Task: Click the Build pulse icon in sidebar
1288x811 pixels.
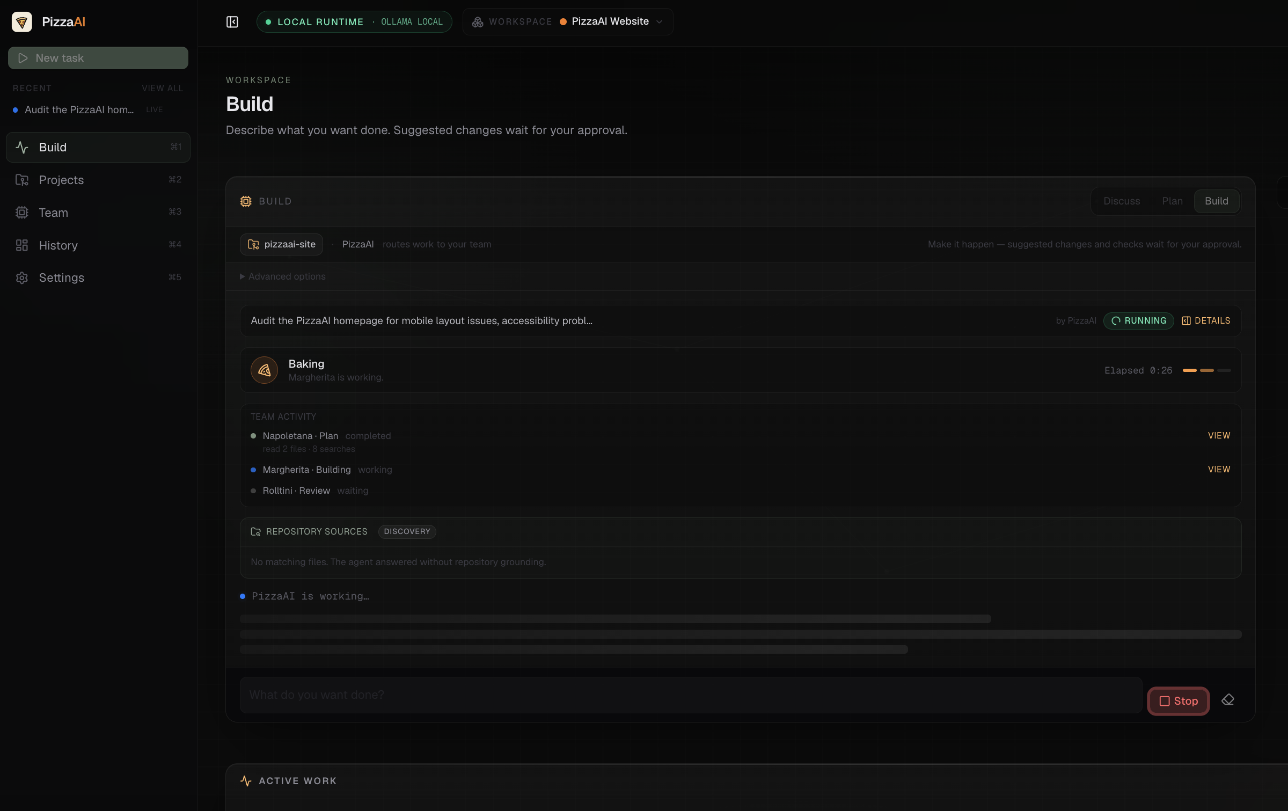Action: [22, 147]
